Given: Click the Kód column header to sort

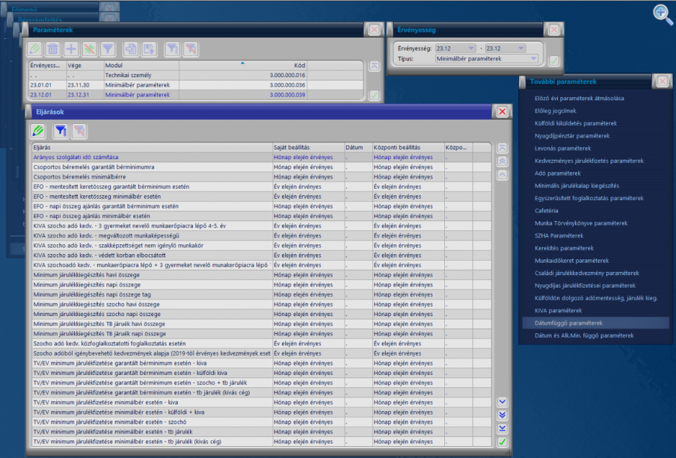Looking at the screenshot, I should click(243, 65).
